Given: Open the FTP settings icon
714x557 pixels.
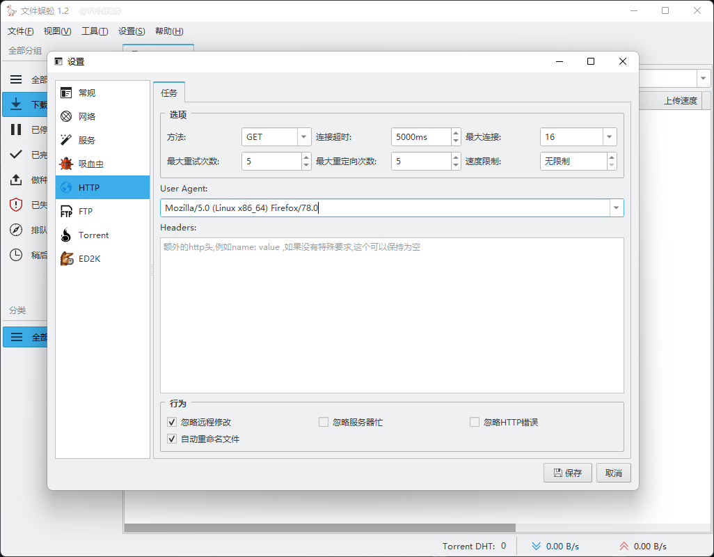Looking at the screenshot, I should [66, 212].
